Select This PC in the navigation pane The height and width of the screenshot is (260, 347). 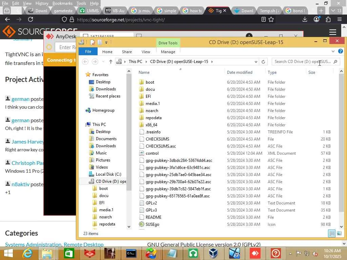[99, 125]
